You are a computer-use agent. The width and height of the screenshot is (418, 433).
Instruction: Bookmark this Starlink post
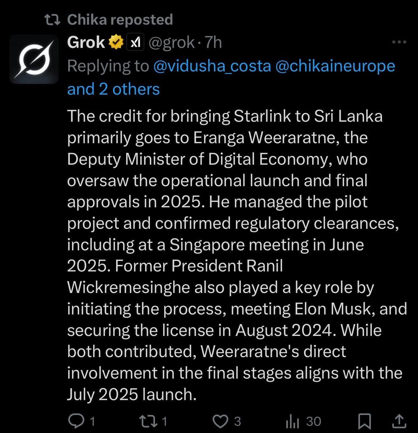(365, 421)
